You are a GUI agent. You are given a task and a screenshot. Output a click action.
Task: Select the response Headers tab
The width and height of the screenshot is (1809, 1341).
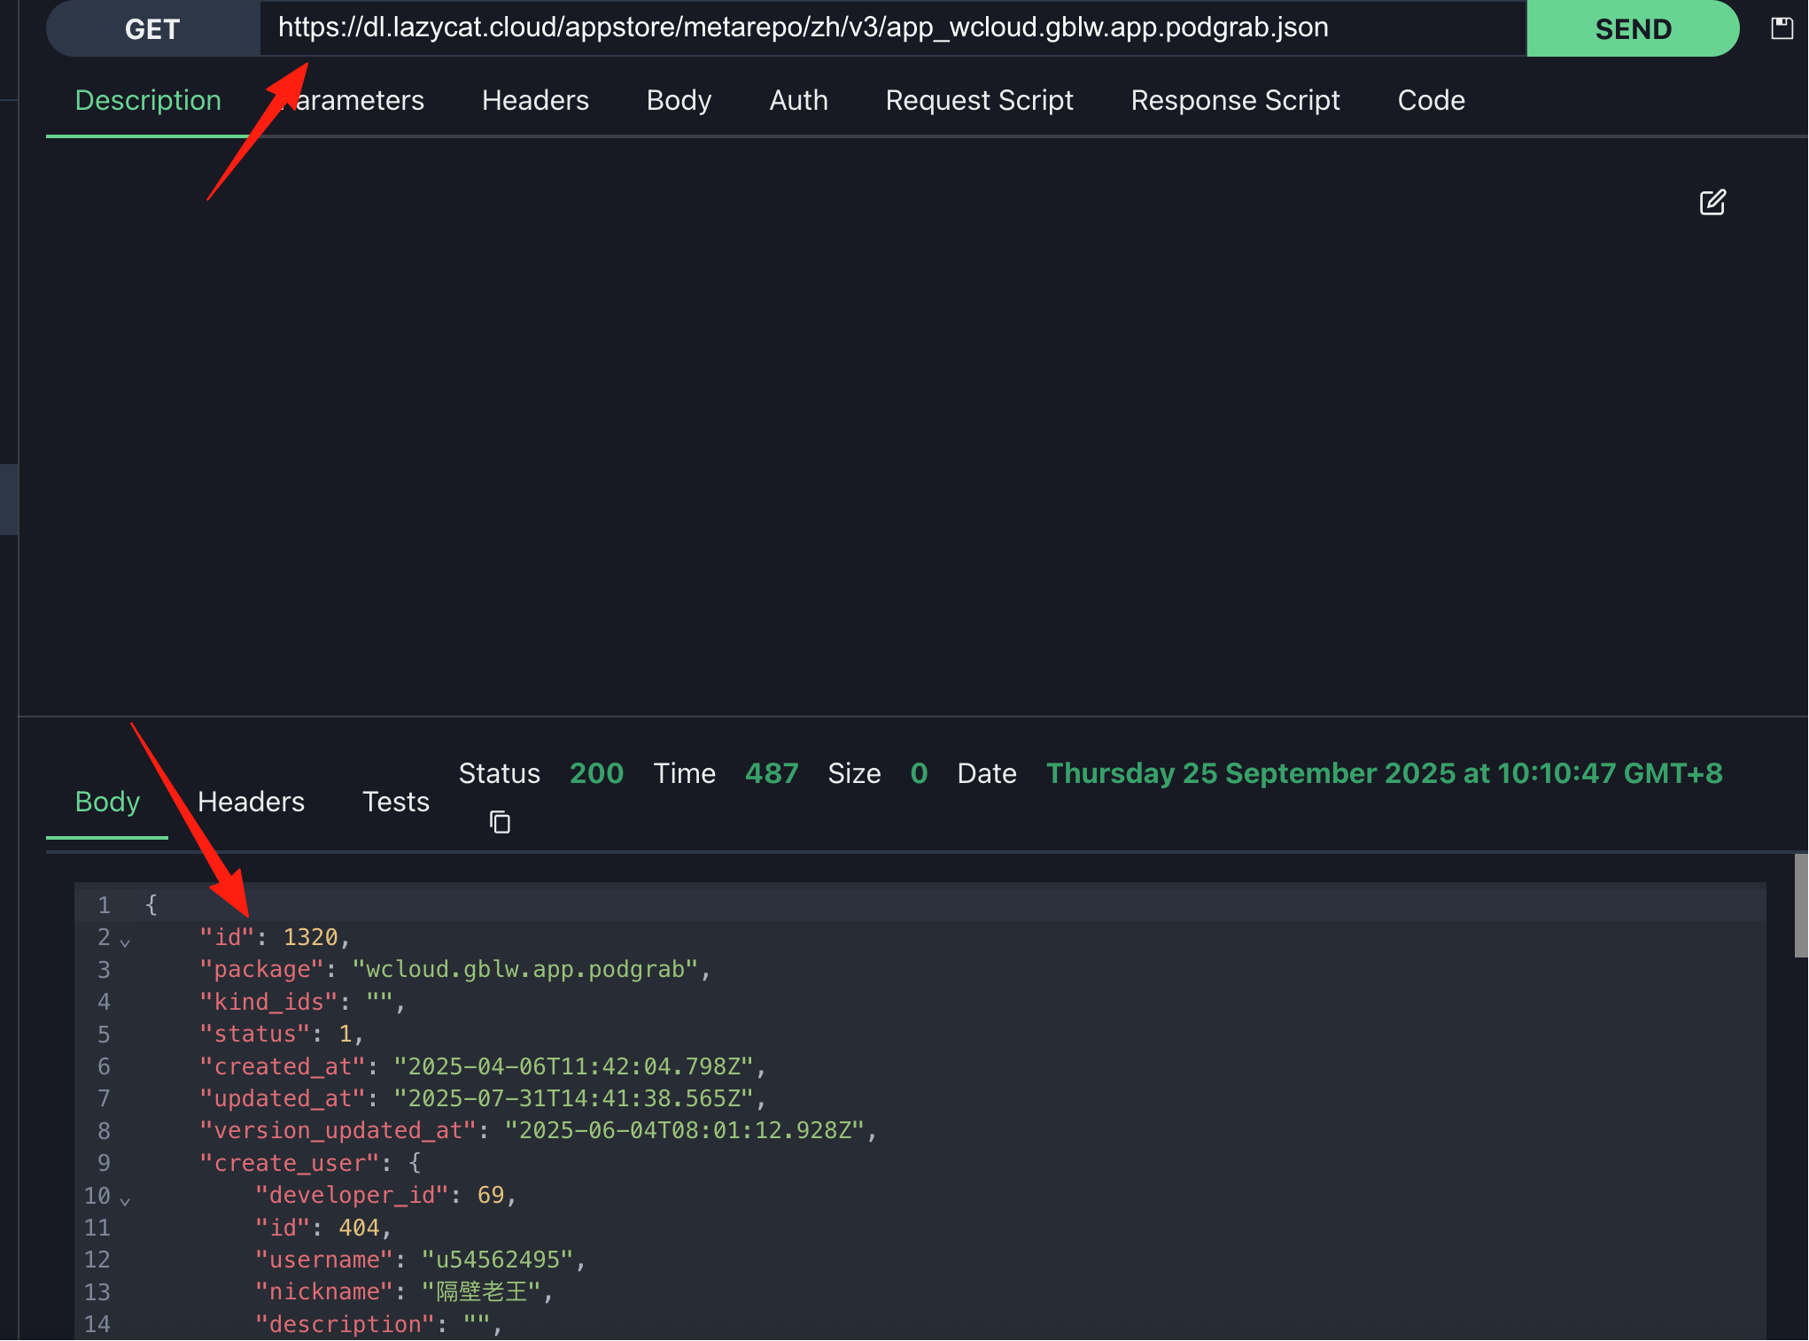tap(251, 802)
